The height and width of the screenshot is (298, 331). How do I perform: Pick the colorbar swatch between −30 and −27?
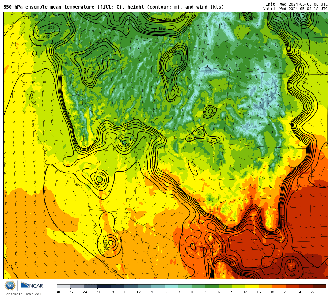coord(64,286)
